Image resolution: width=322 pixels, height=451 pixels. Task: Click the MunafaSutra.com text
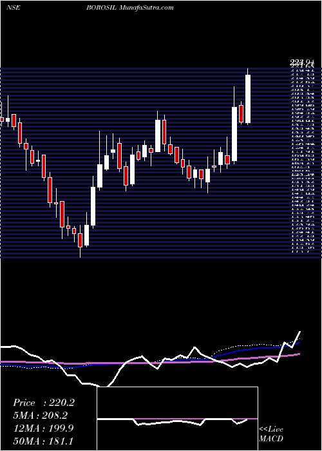point(146,8)
